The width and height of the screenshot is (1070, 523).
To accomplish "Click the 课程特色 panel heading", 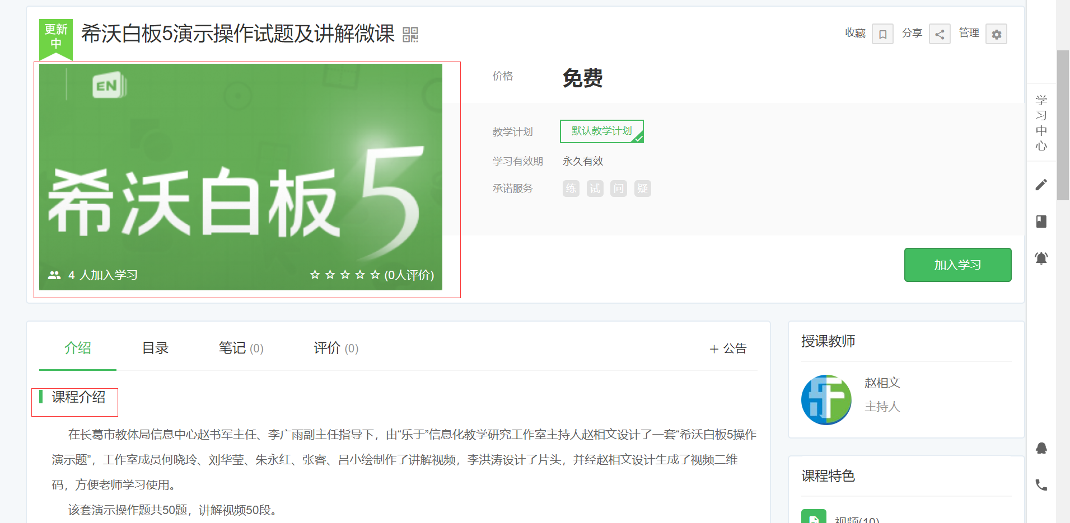I will (828, 476).
